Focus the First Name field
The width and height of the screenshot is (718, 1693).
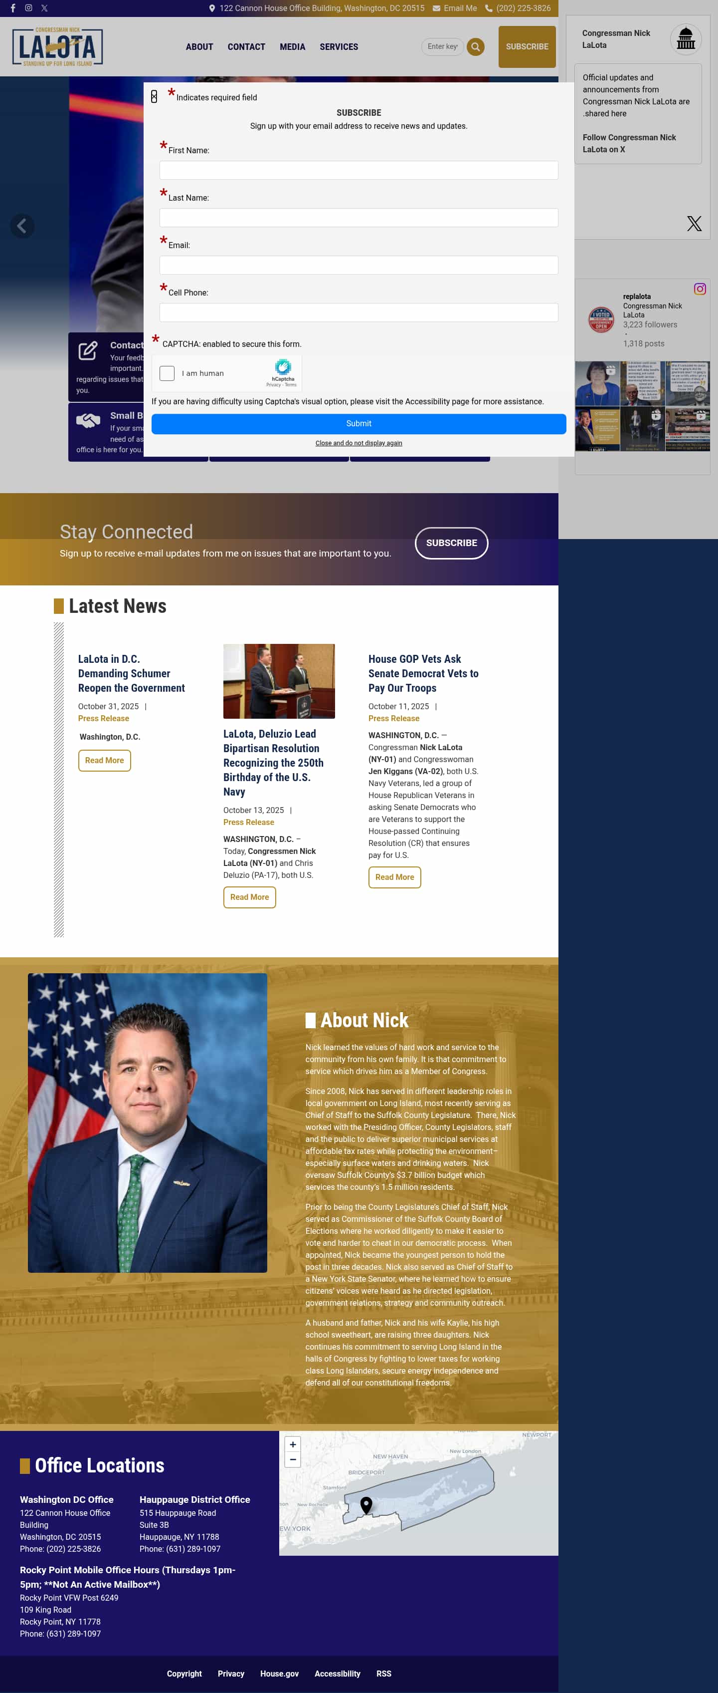coord(359,170)
